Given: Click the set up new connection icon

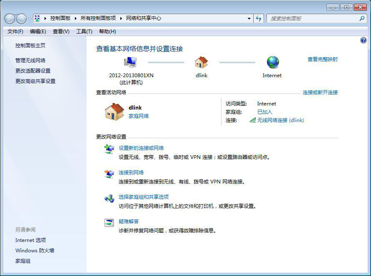Looking at the screenshot, I should pos(109,149).
